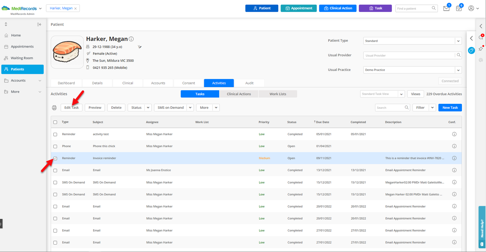The image size is (486, 252).
Task: Open the SMS on Demand dropdown arrow
Action: 190,108
